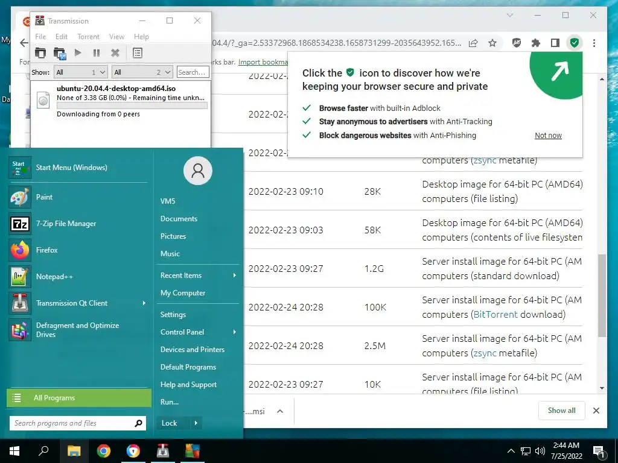Open Devices and Printers

193,350
